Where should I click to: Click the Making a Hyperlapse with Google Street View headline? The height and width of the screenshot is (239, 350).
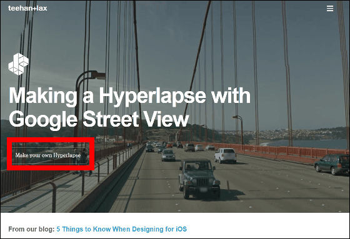(x=129, y=108)
